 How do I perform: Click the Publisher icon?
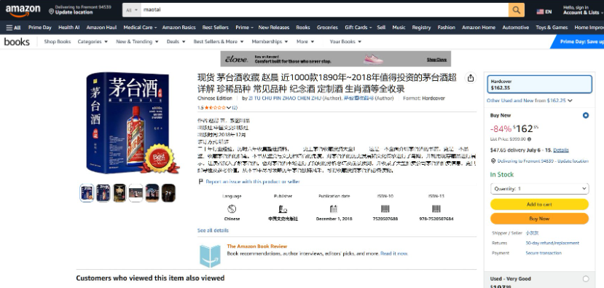[283, 209]
